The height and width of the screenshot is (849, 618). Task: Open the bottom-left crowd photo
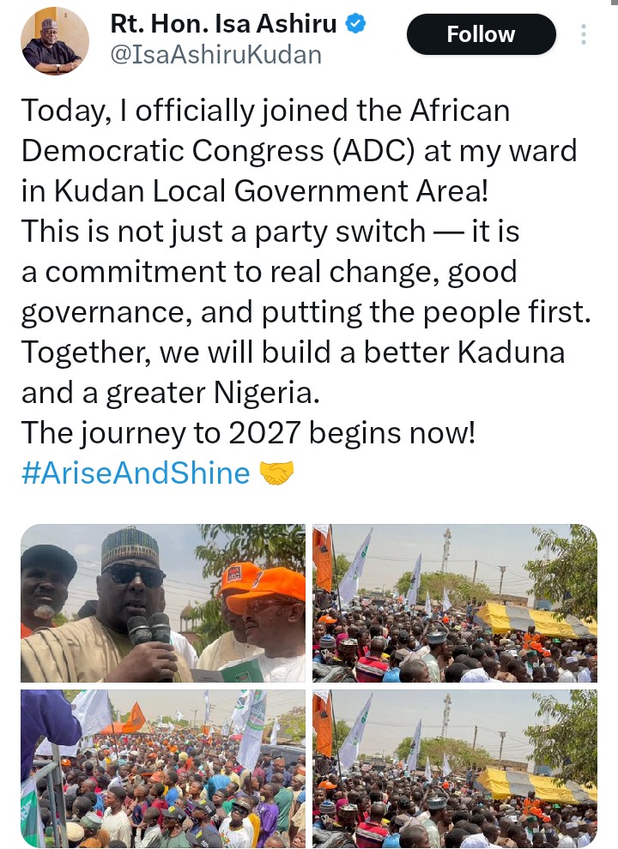[162, 768]
